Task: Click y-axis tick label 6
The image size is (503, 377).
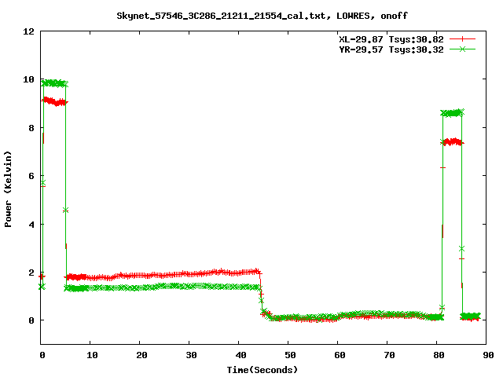Action: click(31, 176)
